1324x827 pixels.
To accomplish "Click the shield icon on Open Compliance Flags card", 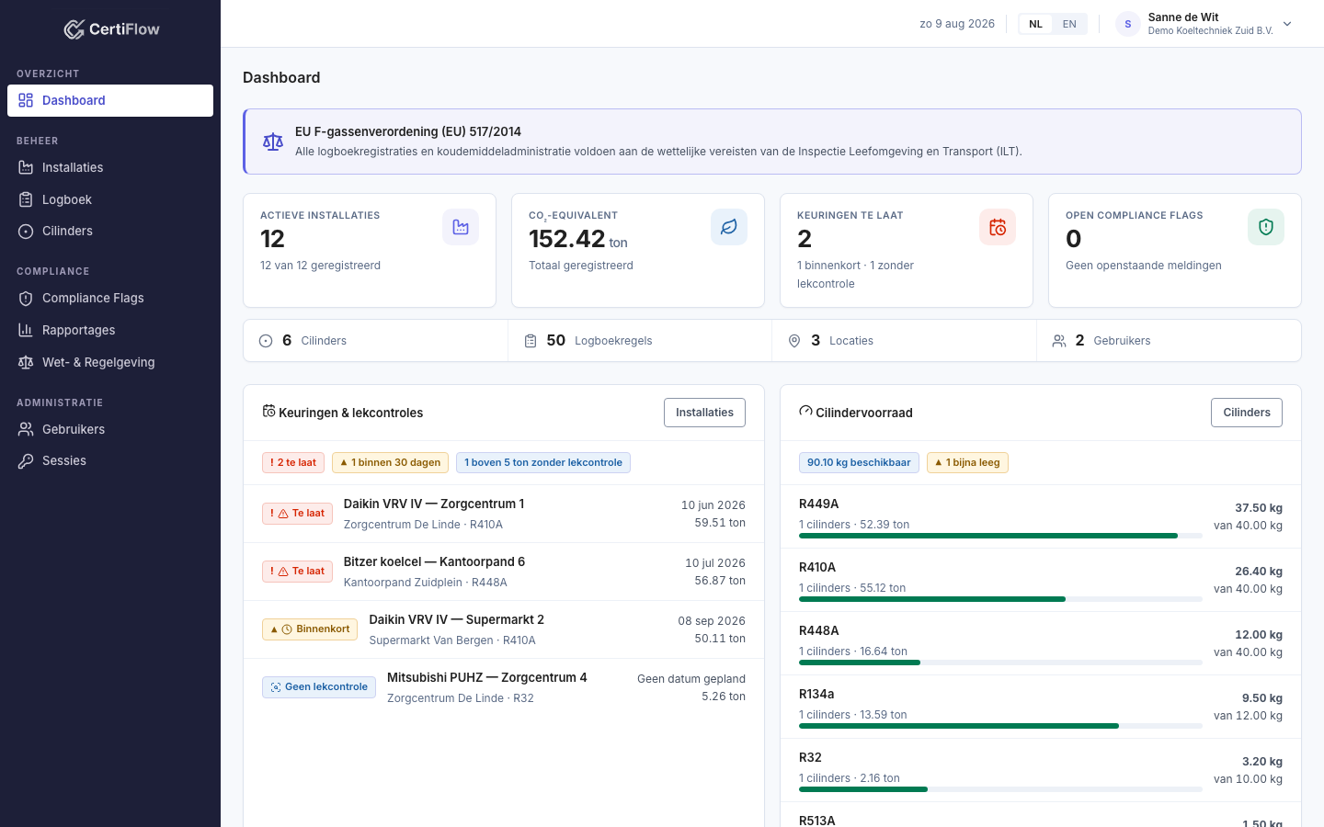I will click(1266, 227).
